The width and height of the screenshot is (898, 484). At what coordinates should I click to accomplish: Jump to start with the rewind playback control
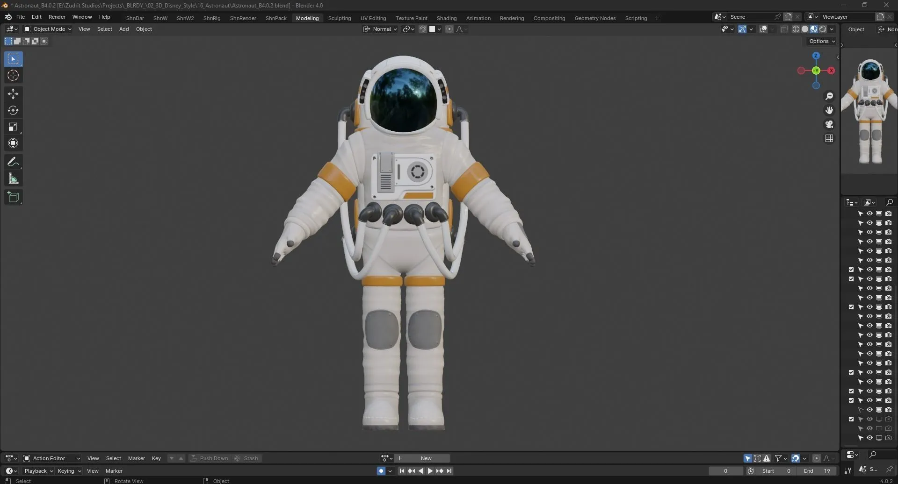point(401,470)
